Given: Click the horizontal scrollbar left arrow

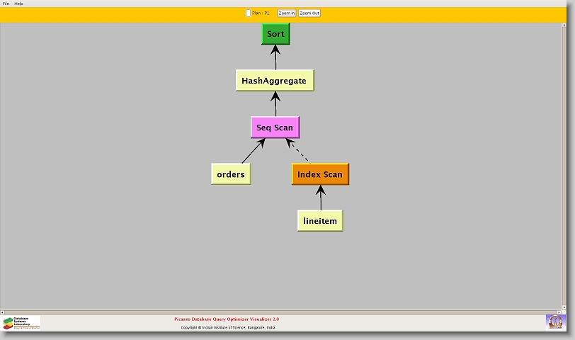Looking at the screenshot, I should 2,312.
